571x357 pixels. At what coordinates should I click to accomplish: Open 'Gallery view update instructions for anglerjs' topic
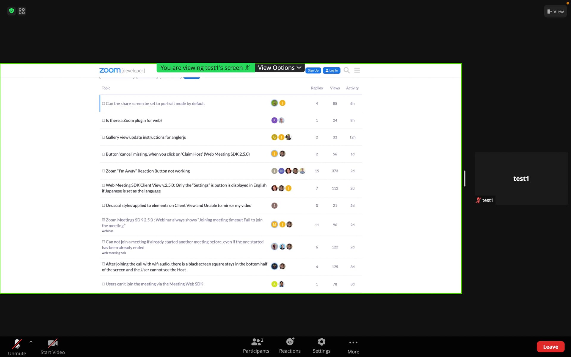coord(146,137)
